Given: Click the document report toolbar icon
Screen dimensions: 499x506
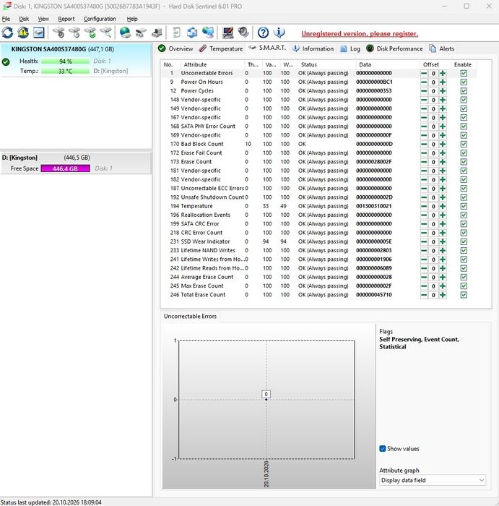Looking at the screenshot, I should [177, 33].
